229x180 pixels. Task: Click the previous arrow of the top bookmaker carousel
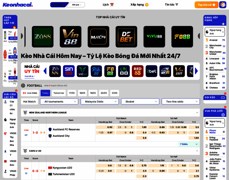click(22, 36)
